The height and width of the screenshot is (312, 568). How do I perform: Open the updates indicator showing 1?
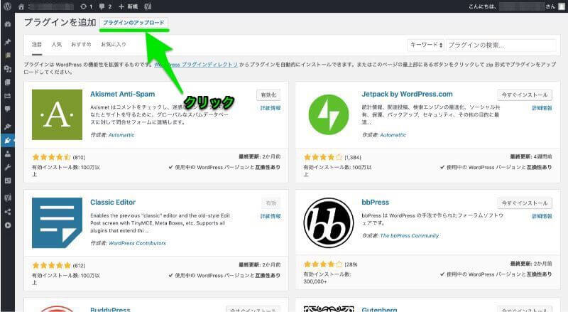(x=87, y=6)
